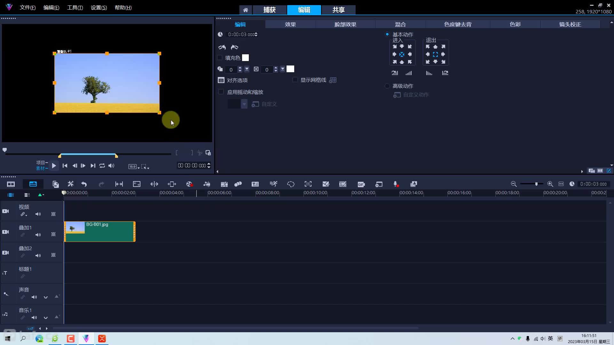Open the 文件(F) menu
The image size is (614, 345).
coord(28,8)
